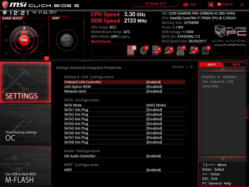Click the MSI dragon shield logo
Viewport: 249px width, 187px height.
(5, 4)
